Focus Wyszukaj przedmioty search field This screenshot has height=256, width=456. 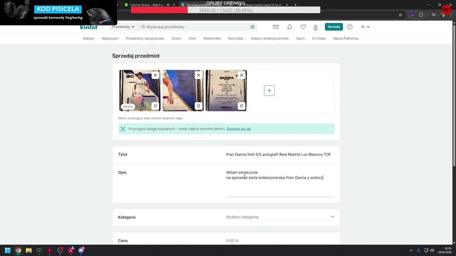pyautogui.click(x=198, y=27)
